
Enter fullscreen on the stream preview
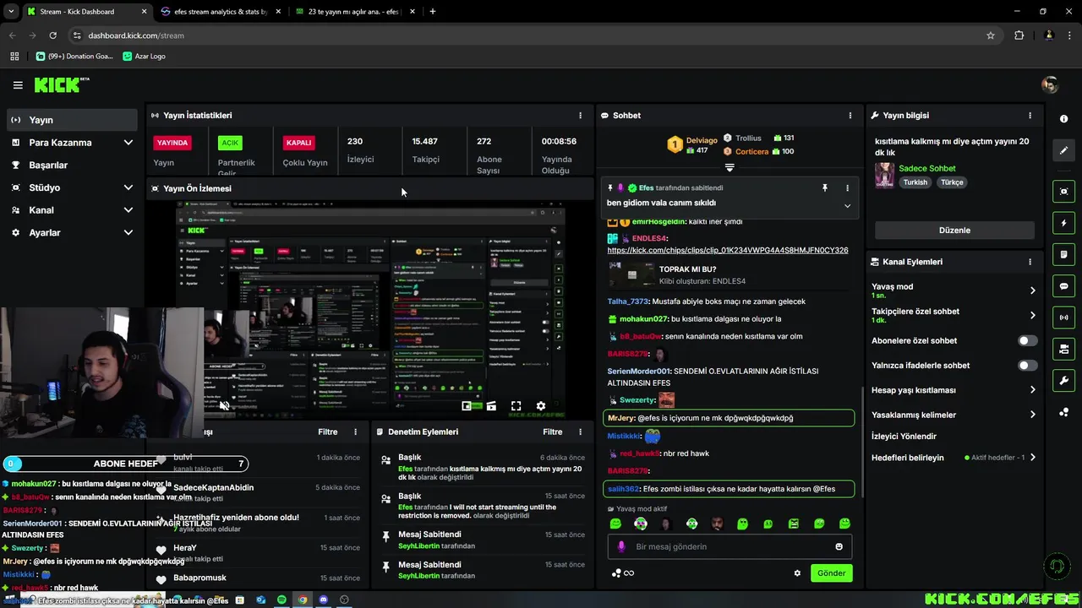[516, 406]
